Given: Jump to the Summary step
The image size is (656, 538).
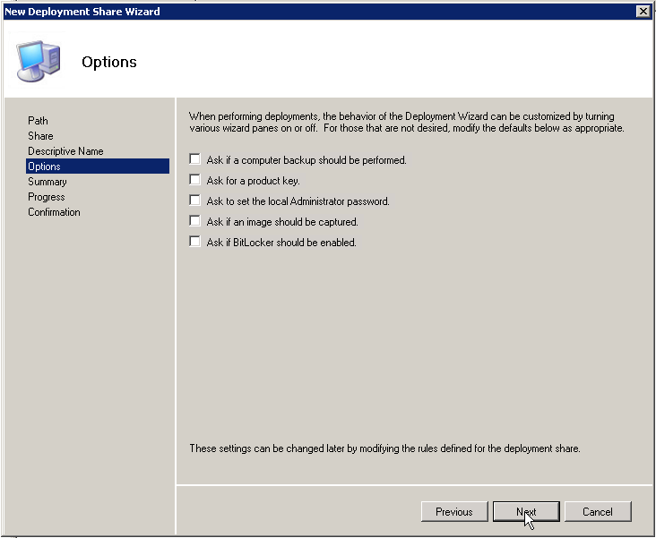Looking at the screenshot, I should (x=47, y=182).
